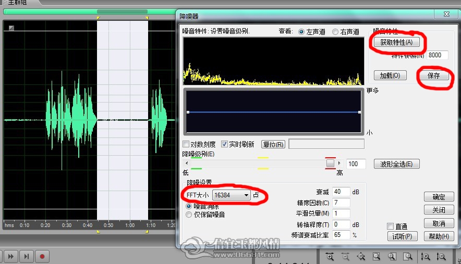Viewport: 461px width, 264px height.
Task: Click the left arrow of 降噪级别 slider
Action: coord(187,164)
